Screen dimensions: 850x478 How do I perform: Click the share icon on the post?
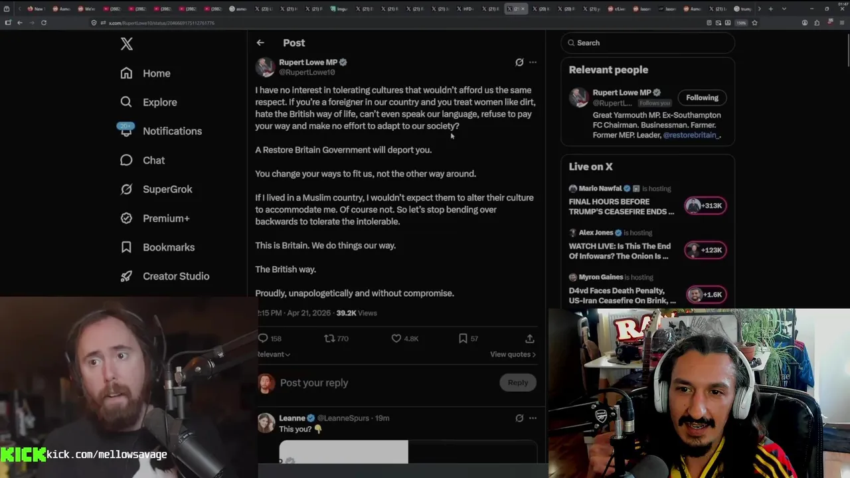530,339
